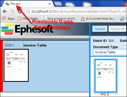The width and height of the screenshot is (127, 97).
Task: Select the DOC1 invoice page thumbnail
Action: click(x=16, y=65)
